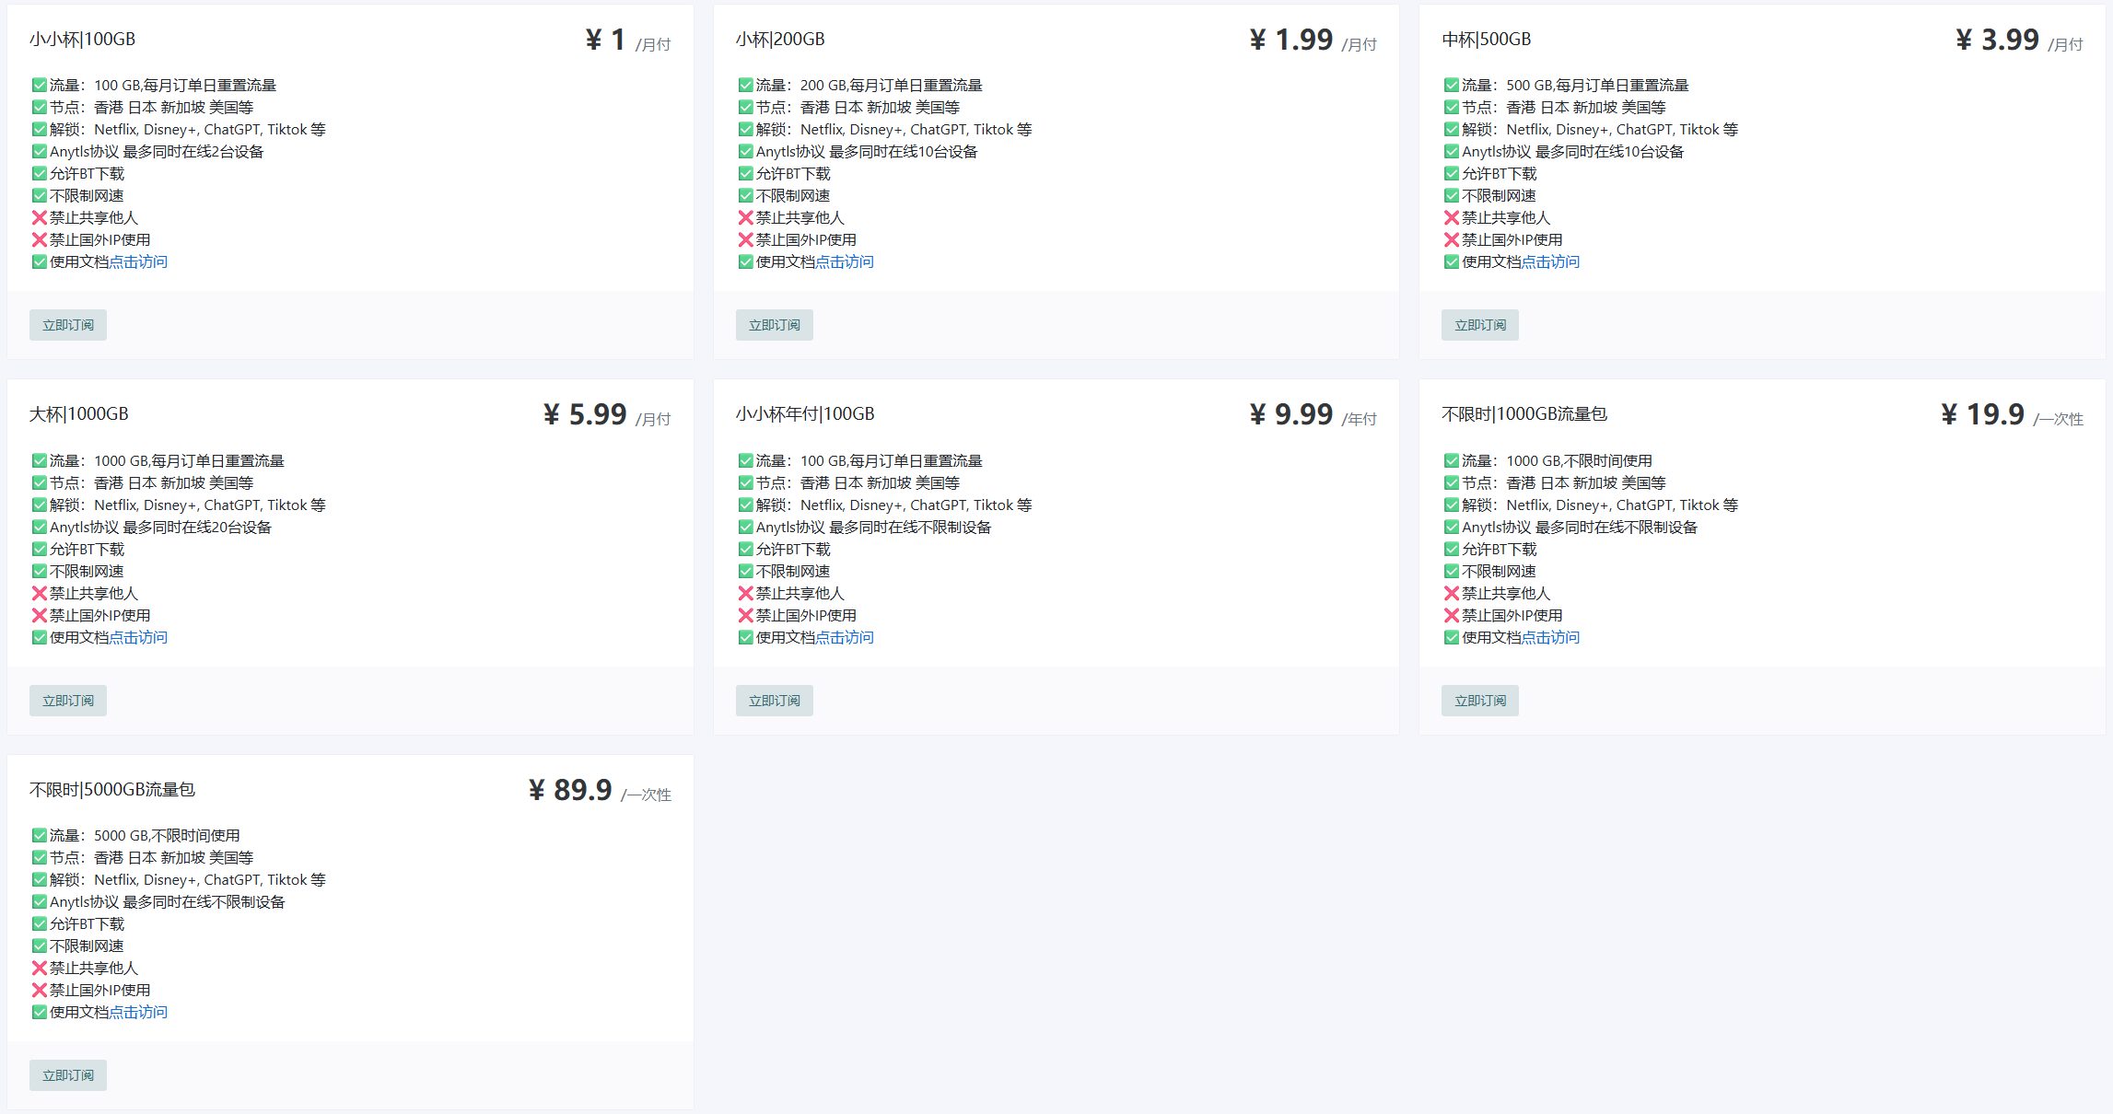Click the ¥ 3.99 price
The image size is (2113, 1114).
[x=1998, y=40]
